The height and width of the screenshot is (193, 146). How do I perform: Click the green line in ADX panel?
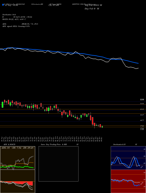pos(17,167)
